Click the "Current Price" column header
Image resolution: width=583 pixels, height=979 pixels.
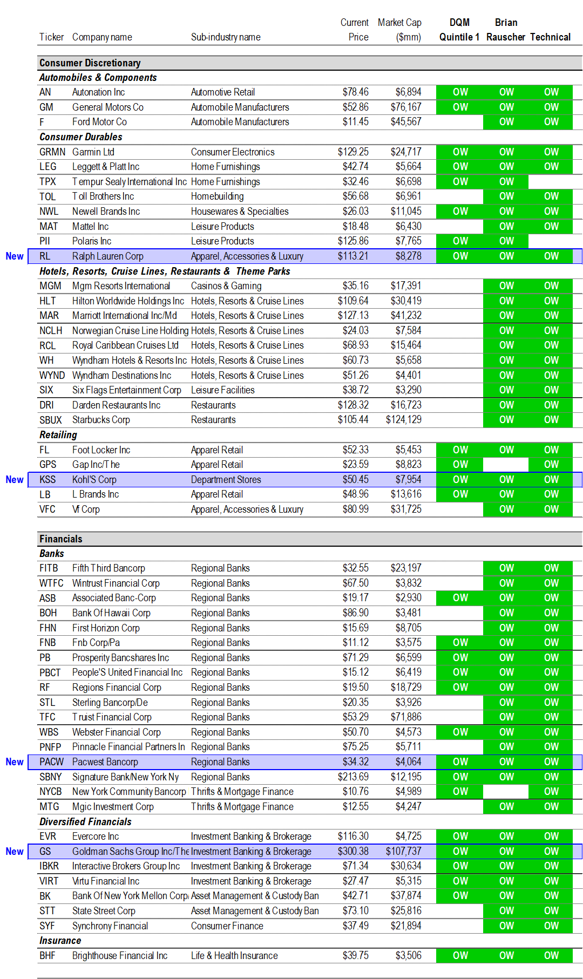355,30
